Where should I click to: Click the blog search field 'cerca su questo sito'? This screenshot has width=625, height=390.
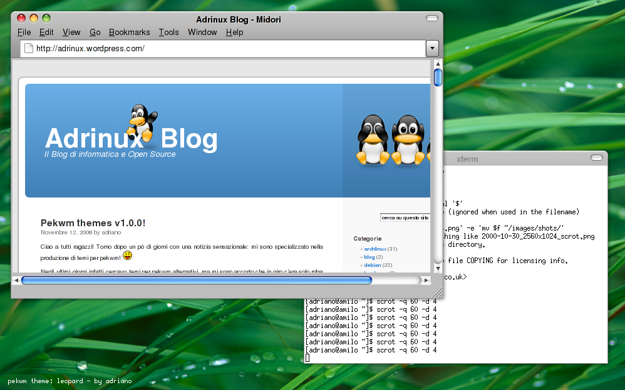point(405,217)
